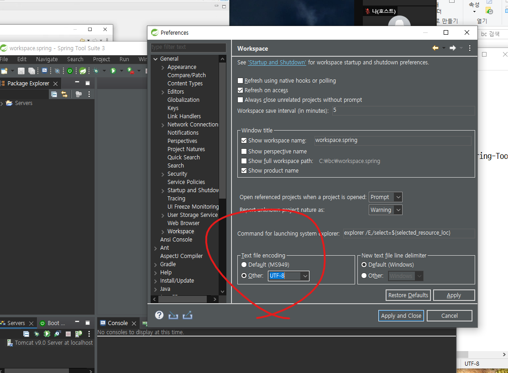Open Package Explorer View Menu (three dots)
The width and height of the screenshot is (508, 373).
click(89, 95)
